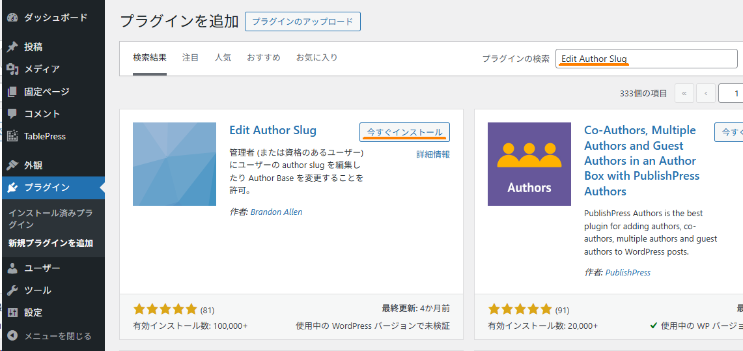The image size is (743, 351).
Task: Click 最終更新: 4か月前 text
Action: click(x=415, y=309)
